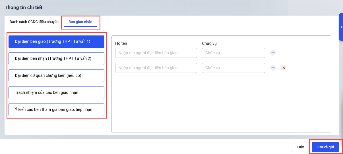Delete second representative row with red X

point(284,68)
